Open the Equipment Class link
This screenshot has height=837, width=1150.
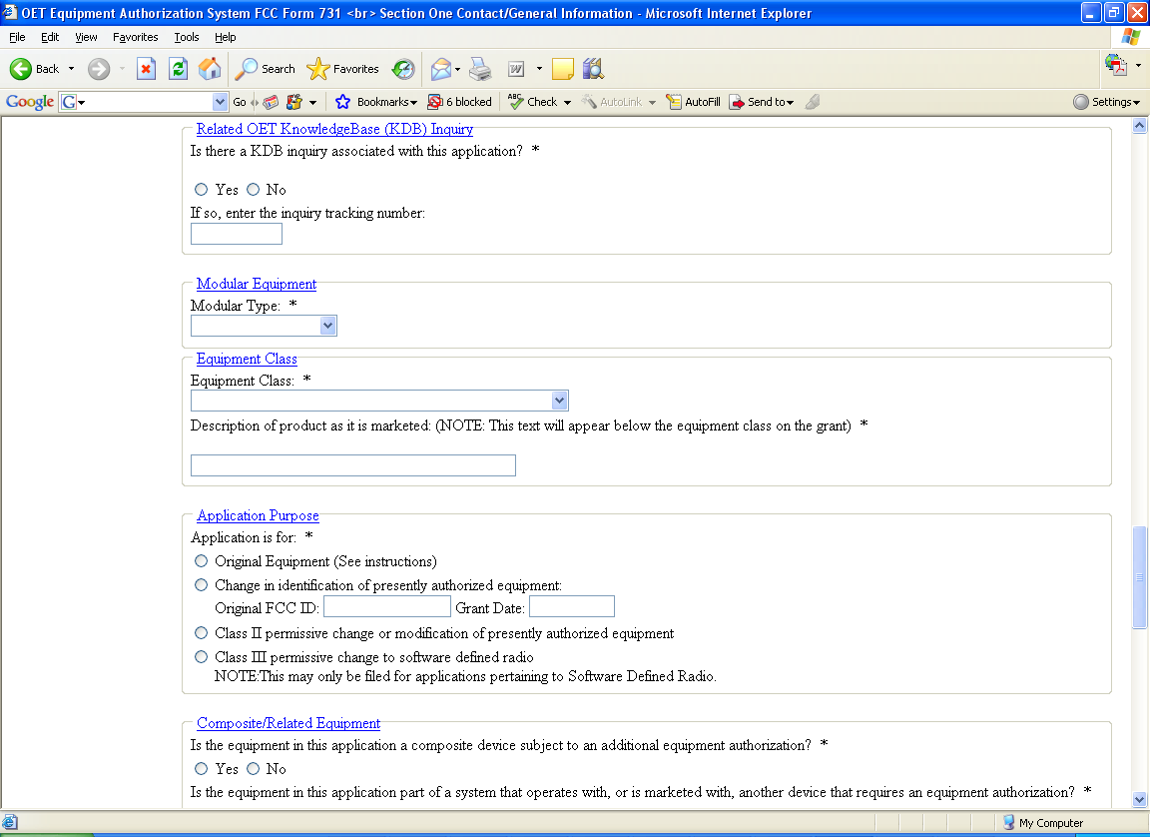(247, 359)
